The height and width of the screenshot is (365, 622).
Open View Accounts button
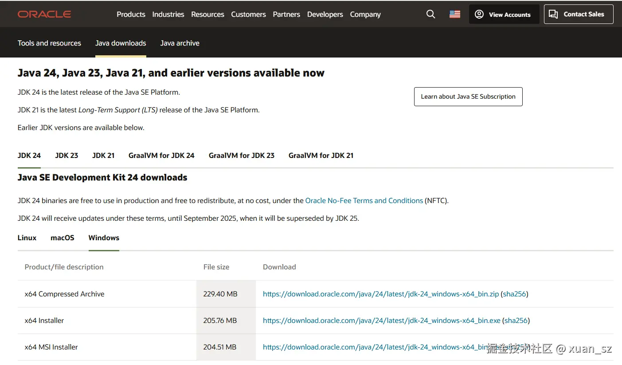click(x=504, y=14)
